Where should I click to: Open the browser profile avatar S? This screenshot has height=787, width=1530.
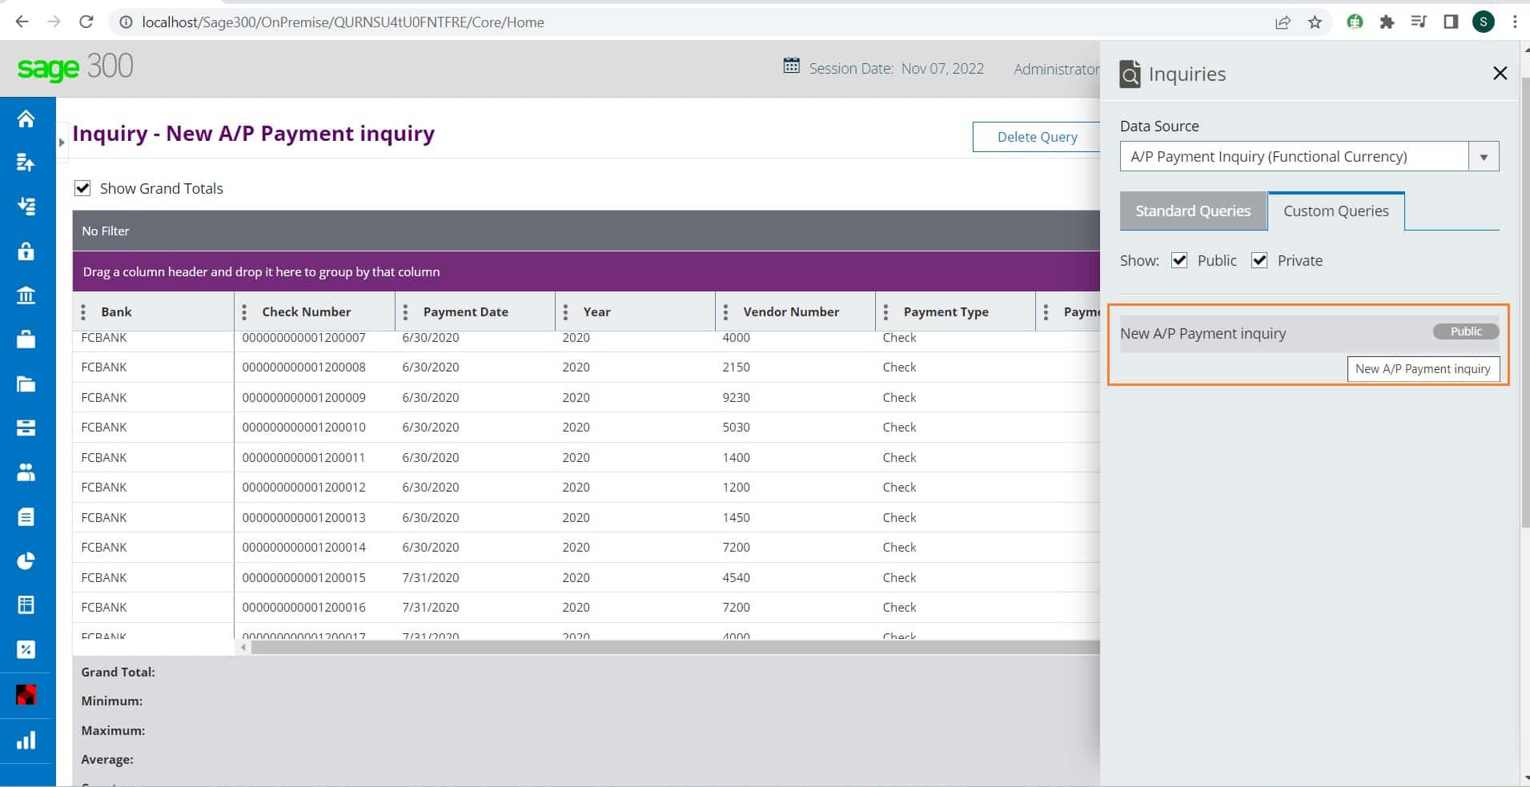pyautogui.click(x=1484, y=22)
